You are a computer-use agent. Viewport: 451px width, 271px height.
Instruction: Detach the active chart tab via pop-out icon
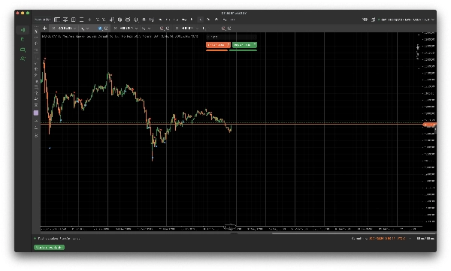tap(106, 29)
